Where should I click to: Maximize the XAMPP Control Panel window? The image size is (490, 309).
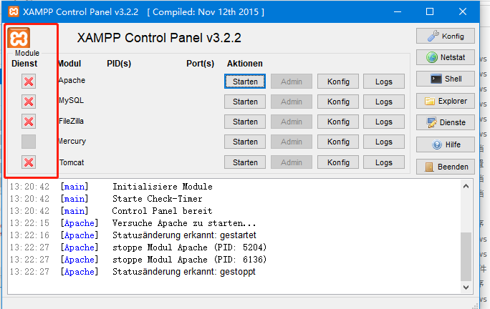[430, 12]
